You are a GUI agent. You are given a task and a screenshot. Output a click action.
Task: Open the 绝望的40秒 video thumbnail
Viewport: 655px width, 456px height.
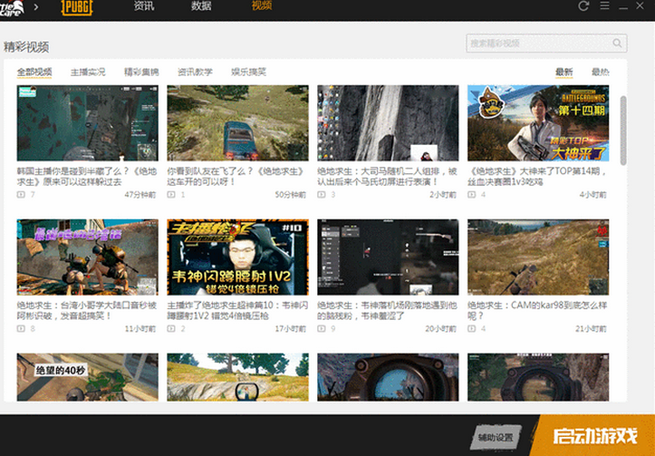(x=87, y=377)
